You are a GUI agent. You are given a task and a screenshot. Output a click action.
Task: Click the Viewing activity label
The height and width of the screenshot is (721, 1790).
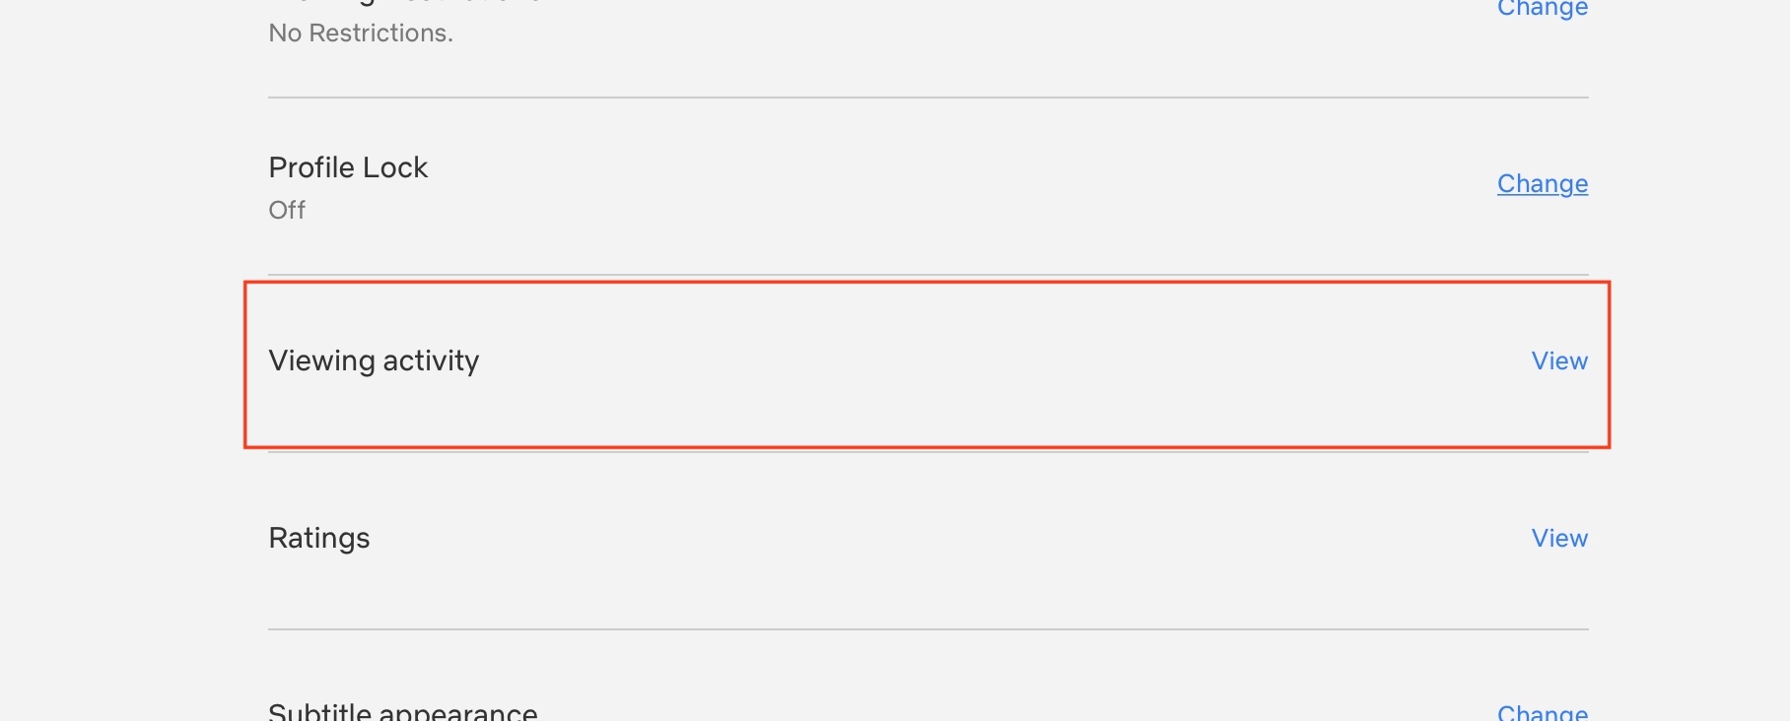tap(374, 361)
